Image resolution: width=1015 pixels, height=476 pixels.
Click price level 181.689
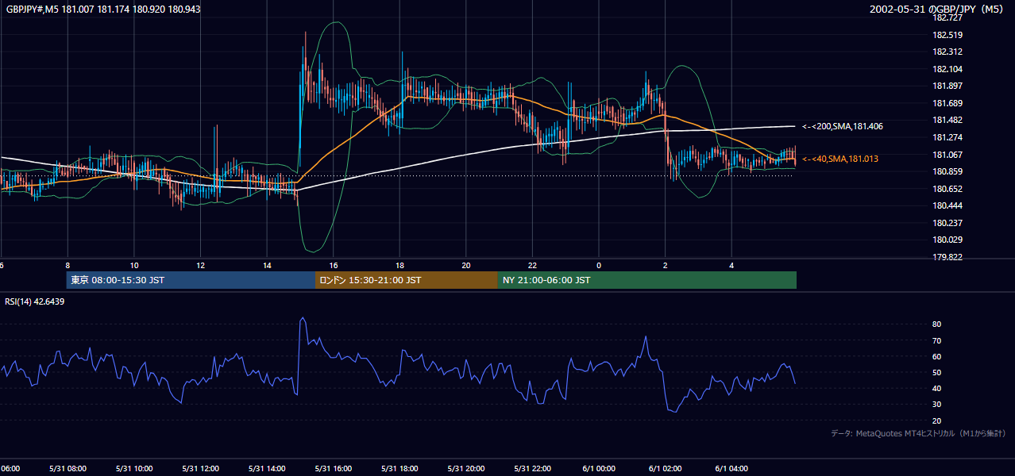coord(948,103)
